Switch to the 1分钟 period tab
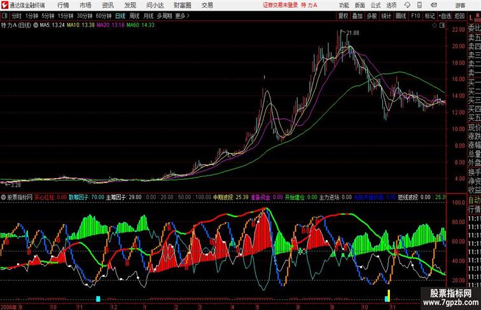This screenshot has height=310, width=481. 32,16
